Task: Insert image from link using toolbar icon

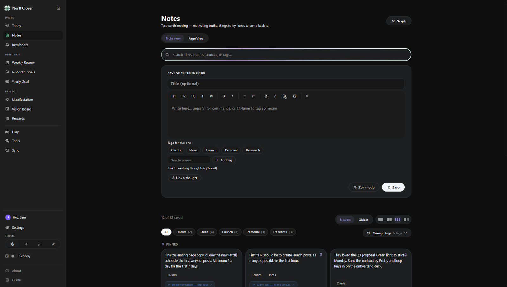Action: (285, 96)
